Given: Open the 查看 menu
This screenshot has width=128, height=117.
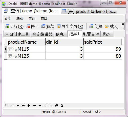Looking at the screenshot, I should (32, 19).
